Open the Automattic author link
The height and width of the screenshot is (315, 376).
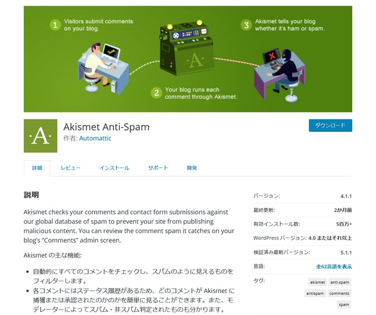point(95,138)
